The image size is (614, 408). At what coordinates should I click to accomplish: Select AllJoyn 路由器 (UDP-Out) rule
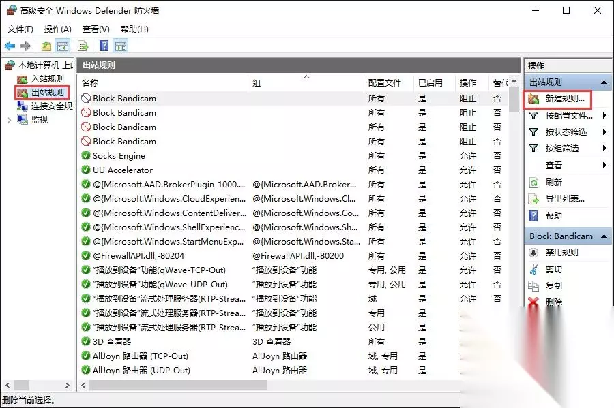[270, 370]
